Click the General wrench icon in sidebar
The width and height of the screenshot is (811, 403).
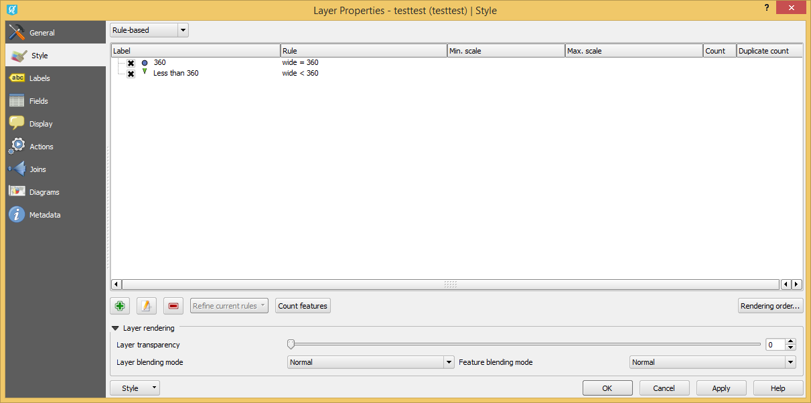(17, 32)
